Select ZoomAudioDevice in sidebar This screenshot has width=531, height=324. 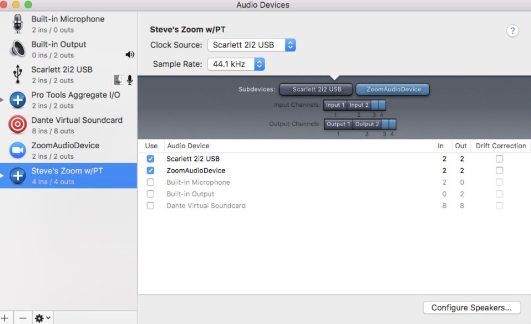(x=68, y=150)
